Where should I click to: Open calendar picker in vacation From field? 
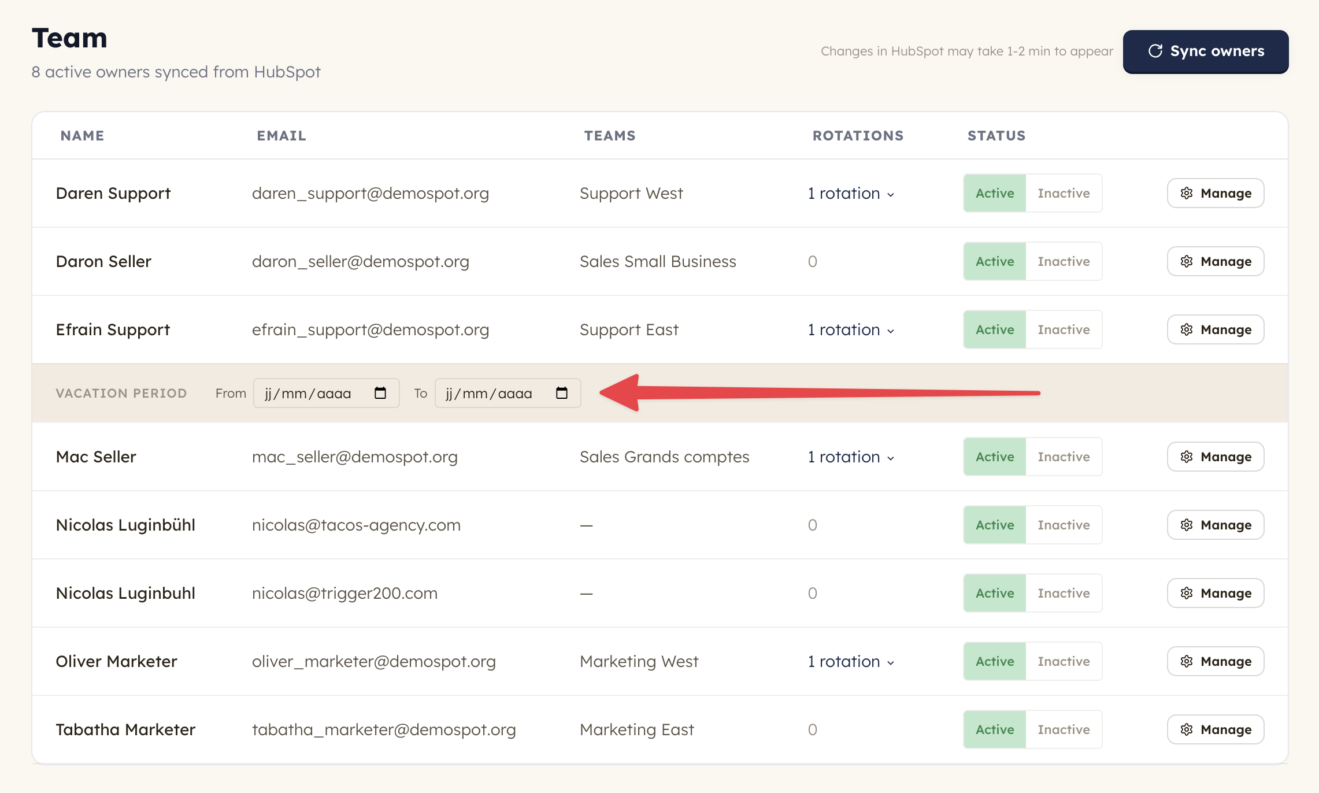380,393
